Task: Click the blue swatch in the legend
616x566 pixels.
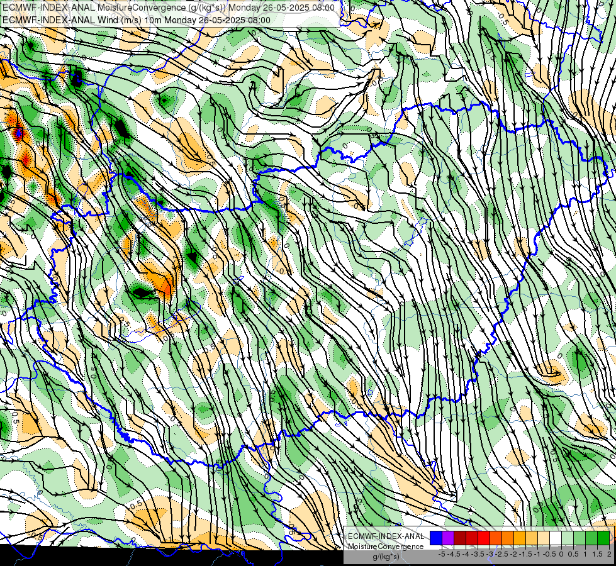Action: (x=436, y=538)
